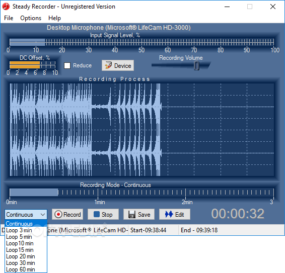Click the Desktop Microphone device name heading
Screen dimensions: 285x273
[x=119, y=28]
